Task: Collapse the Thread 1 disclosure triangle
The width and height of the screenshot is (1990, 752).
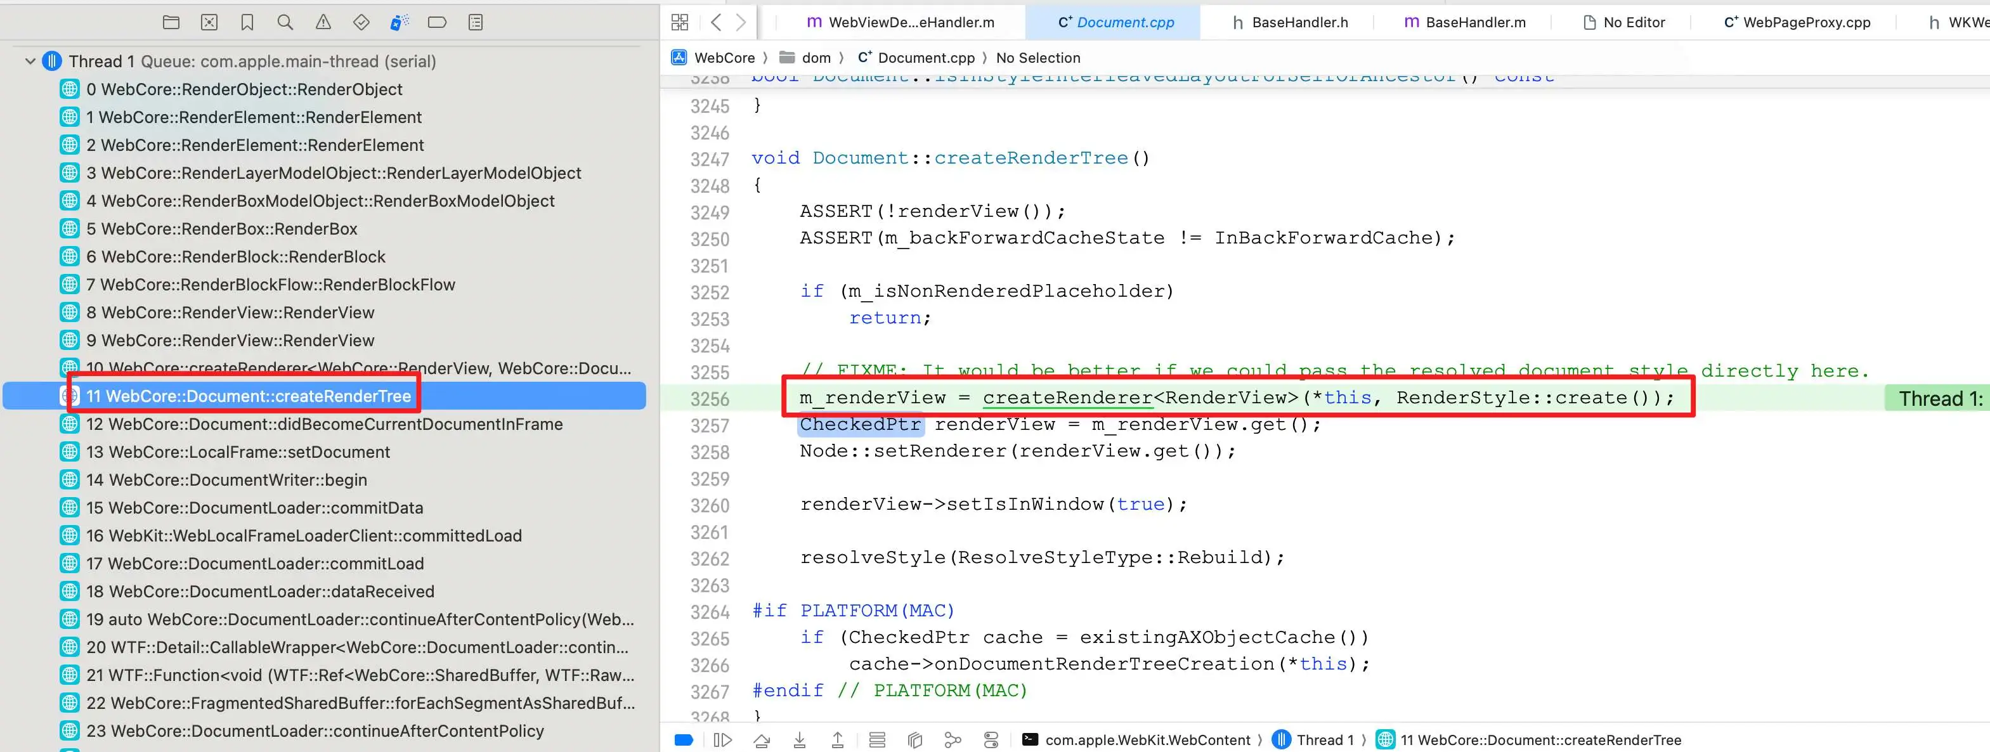Action: click(30, 61)
